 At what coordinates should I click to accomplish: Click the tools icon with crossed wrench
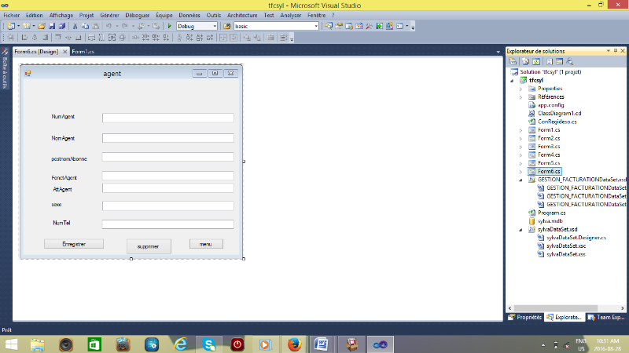pyautogui.click(x=369, y=26)
